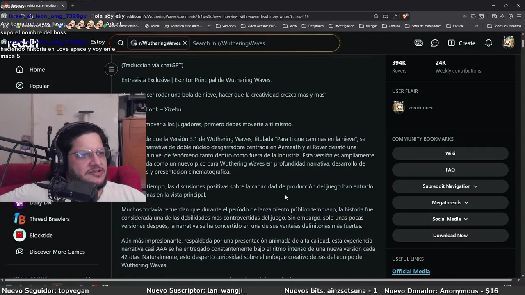
Task: Create a new post
Action: [462, 43]
